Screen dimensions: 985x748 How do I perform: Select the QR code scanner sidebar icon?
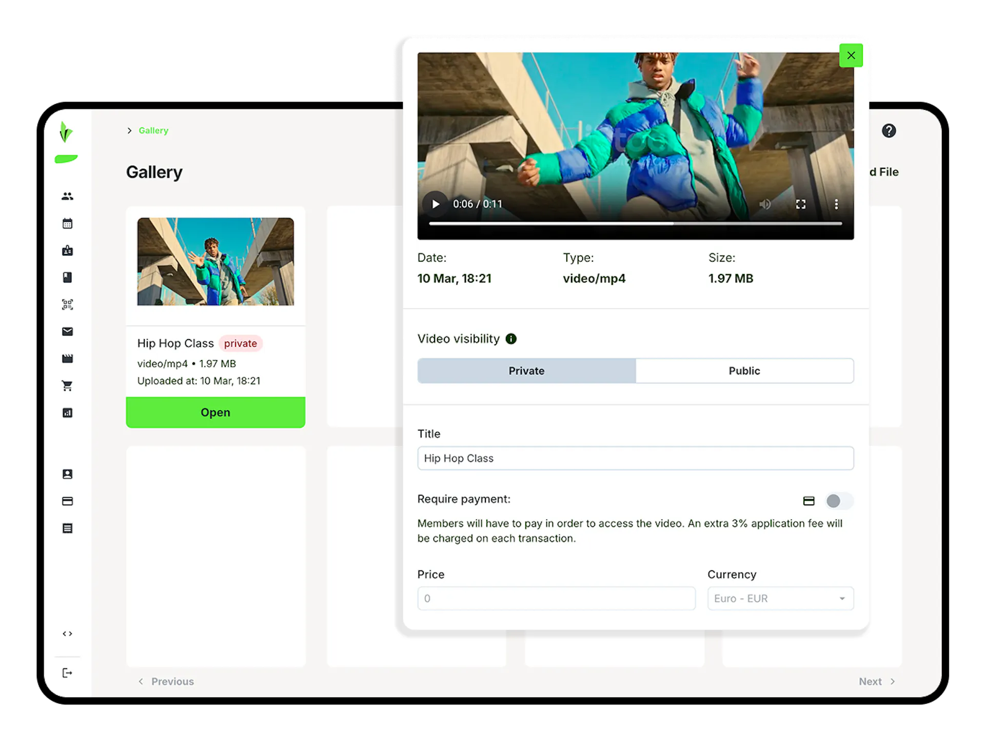coord(67,304)
